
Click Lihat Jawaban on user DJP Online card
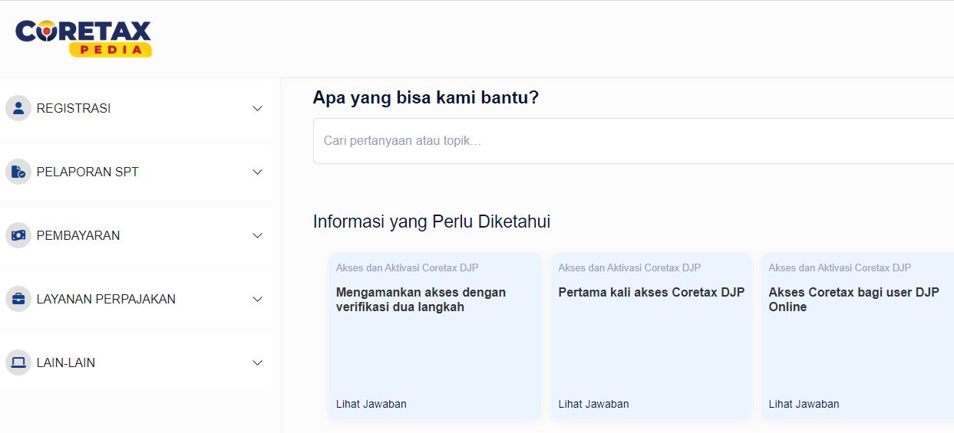click(x=804, y=404)
